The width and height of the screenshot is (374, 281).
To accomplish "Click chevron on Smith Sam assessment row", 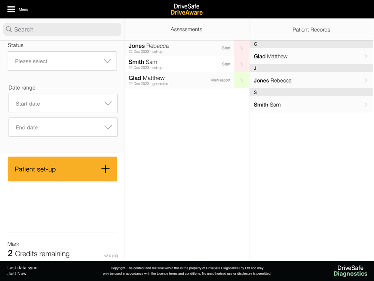I will click(x=242, y=64).
